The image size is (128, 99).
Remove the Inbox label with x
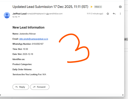point(101,7)
